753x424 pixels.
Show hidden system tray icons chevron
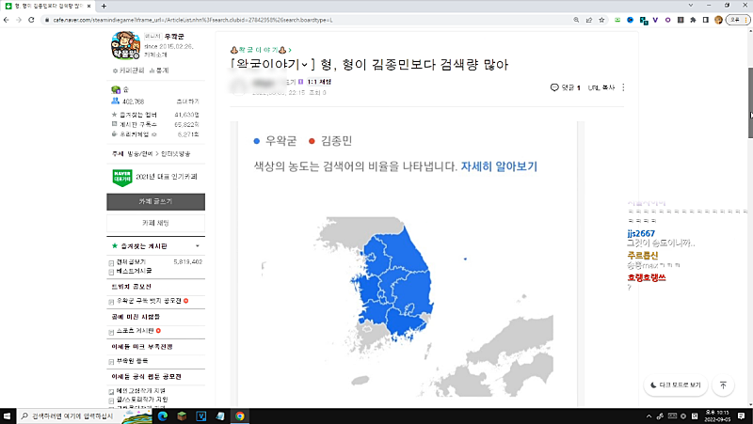[x=649, y=416]
